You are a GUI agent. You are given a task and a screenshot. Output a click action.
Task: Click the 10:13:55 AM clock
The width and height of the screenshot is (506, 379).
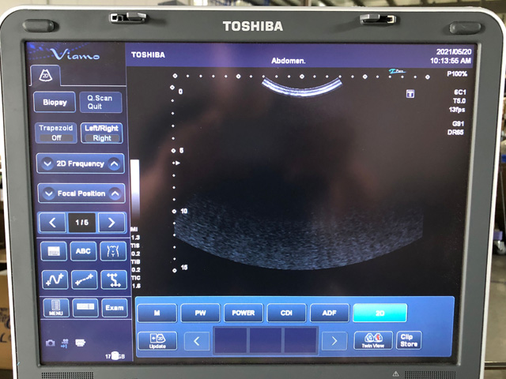click(451, 61)
